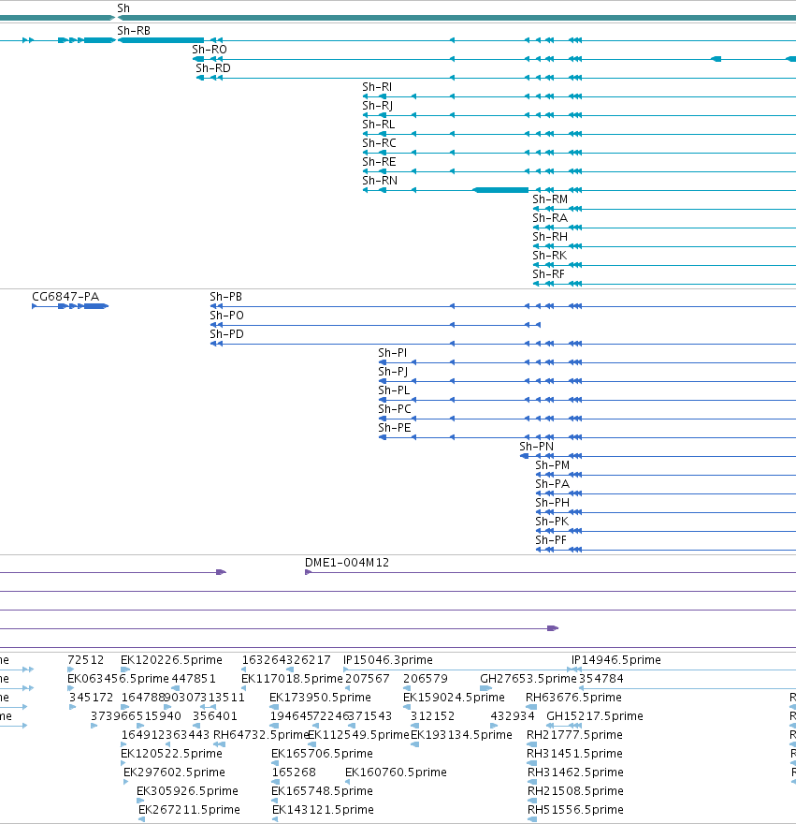Open the Sh-PO protein label
This screenshot has height=824, width=796.
pyautogui.click(x=227, y=316)
